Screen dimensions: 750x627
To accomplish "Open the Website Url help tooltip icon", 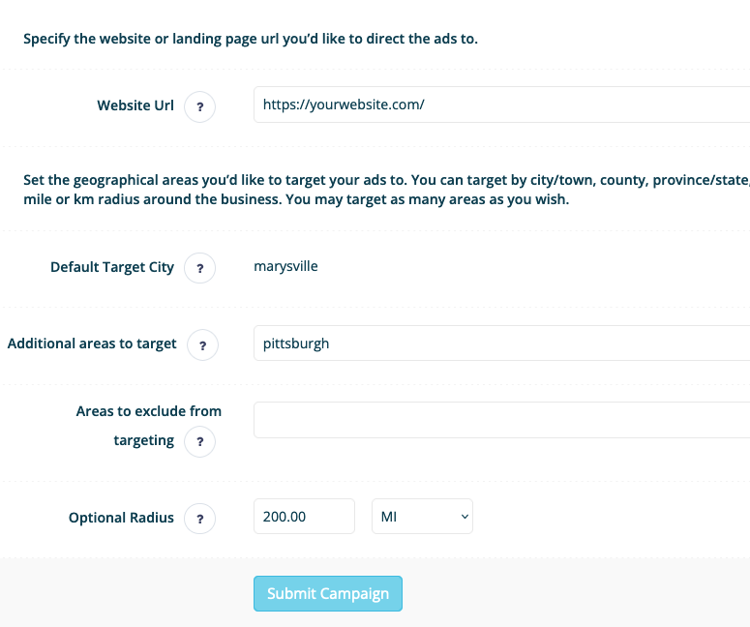I will point(200,106).
